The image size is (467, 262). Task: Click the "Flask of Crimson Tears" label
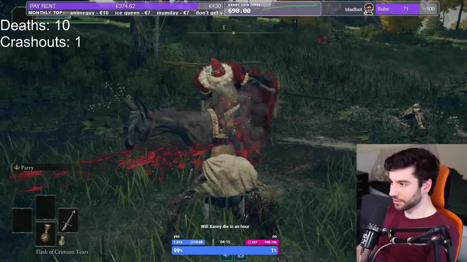62,252
